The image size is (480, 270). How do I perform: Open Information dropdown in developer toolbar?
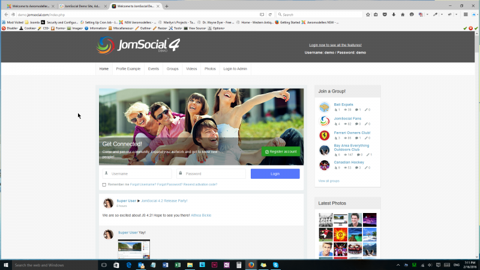(x=95, y=28)
